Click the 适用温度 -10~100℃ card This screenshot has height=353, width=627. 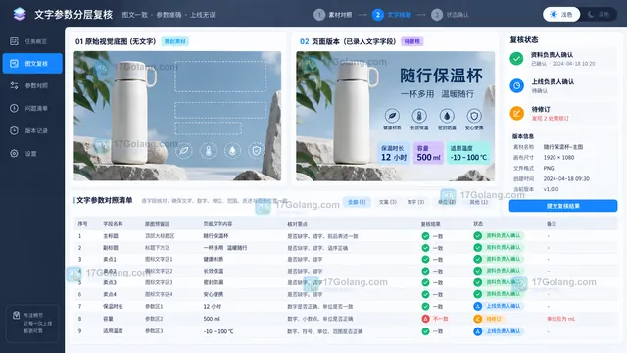pyautogui.click(x=468, y=153)
